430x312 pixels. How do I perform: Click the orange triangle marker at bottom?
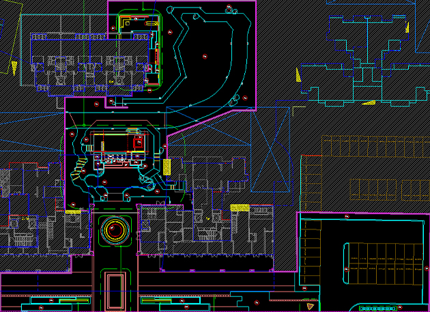[x=310, y=305]
